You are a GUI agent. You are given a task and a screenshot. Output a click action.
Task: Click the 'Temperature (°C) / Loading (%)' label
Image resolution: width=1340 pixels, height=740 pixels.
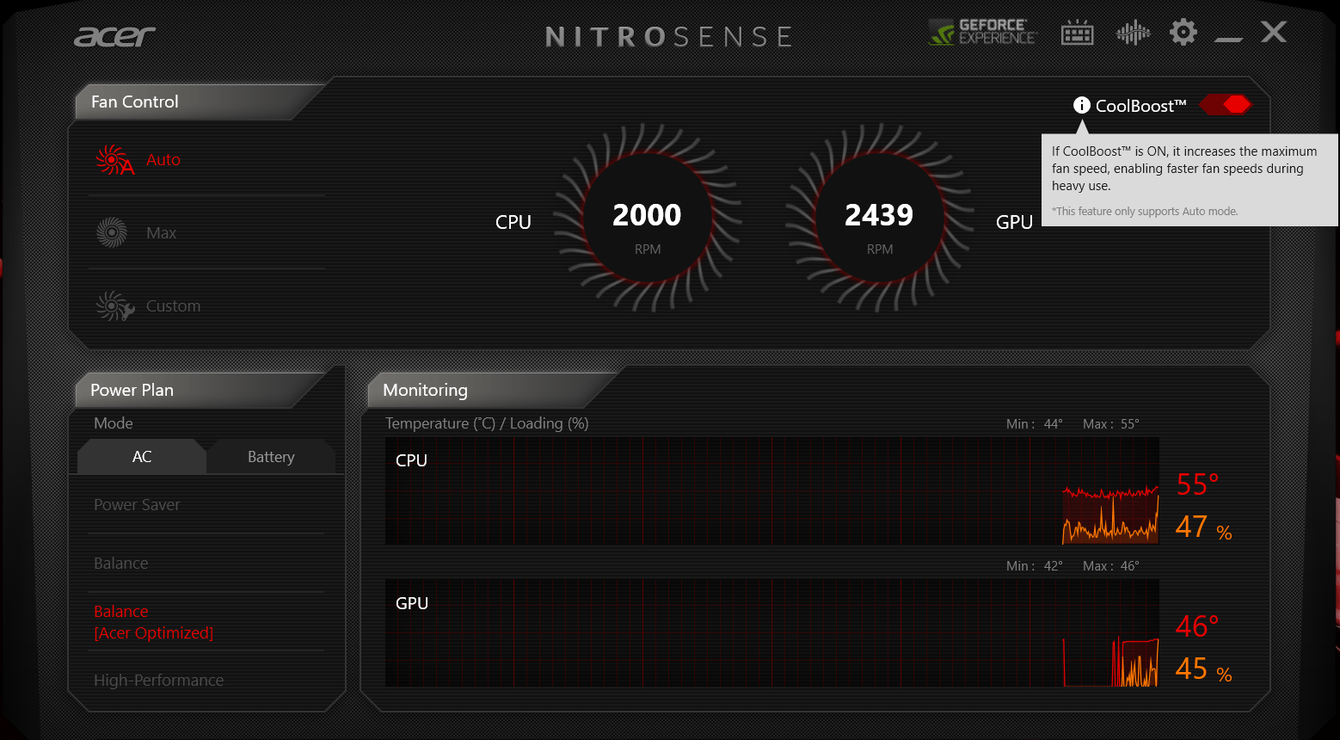(487, 423)
